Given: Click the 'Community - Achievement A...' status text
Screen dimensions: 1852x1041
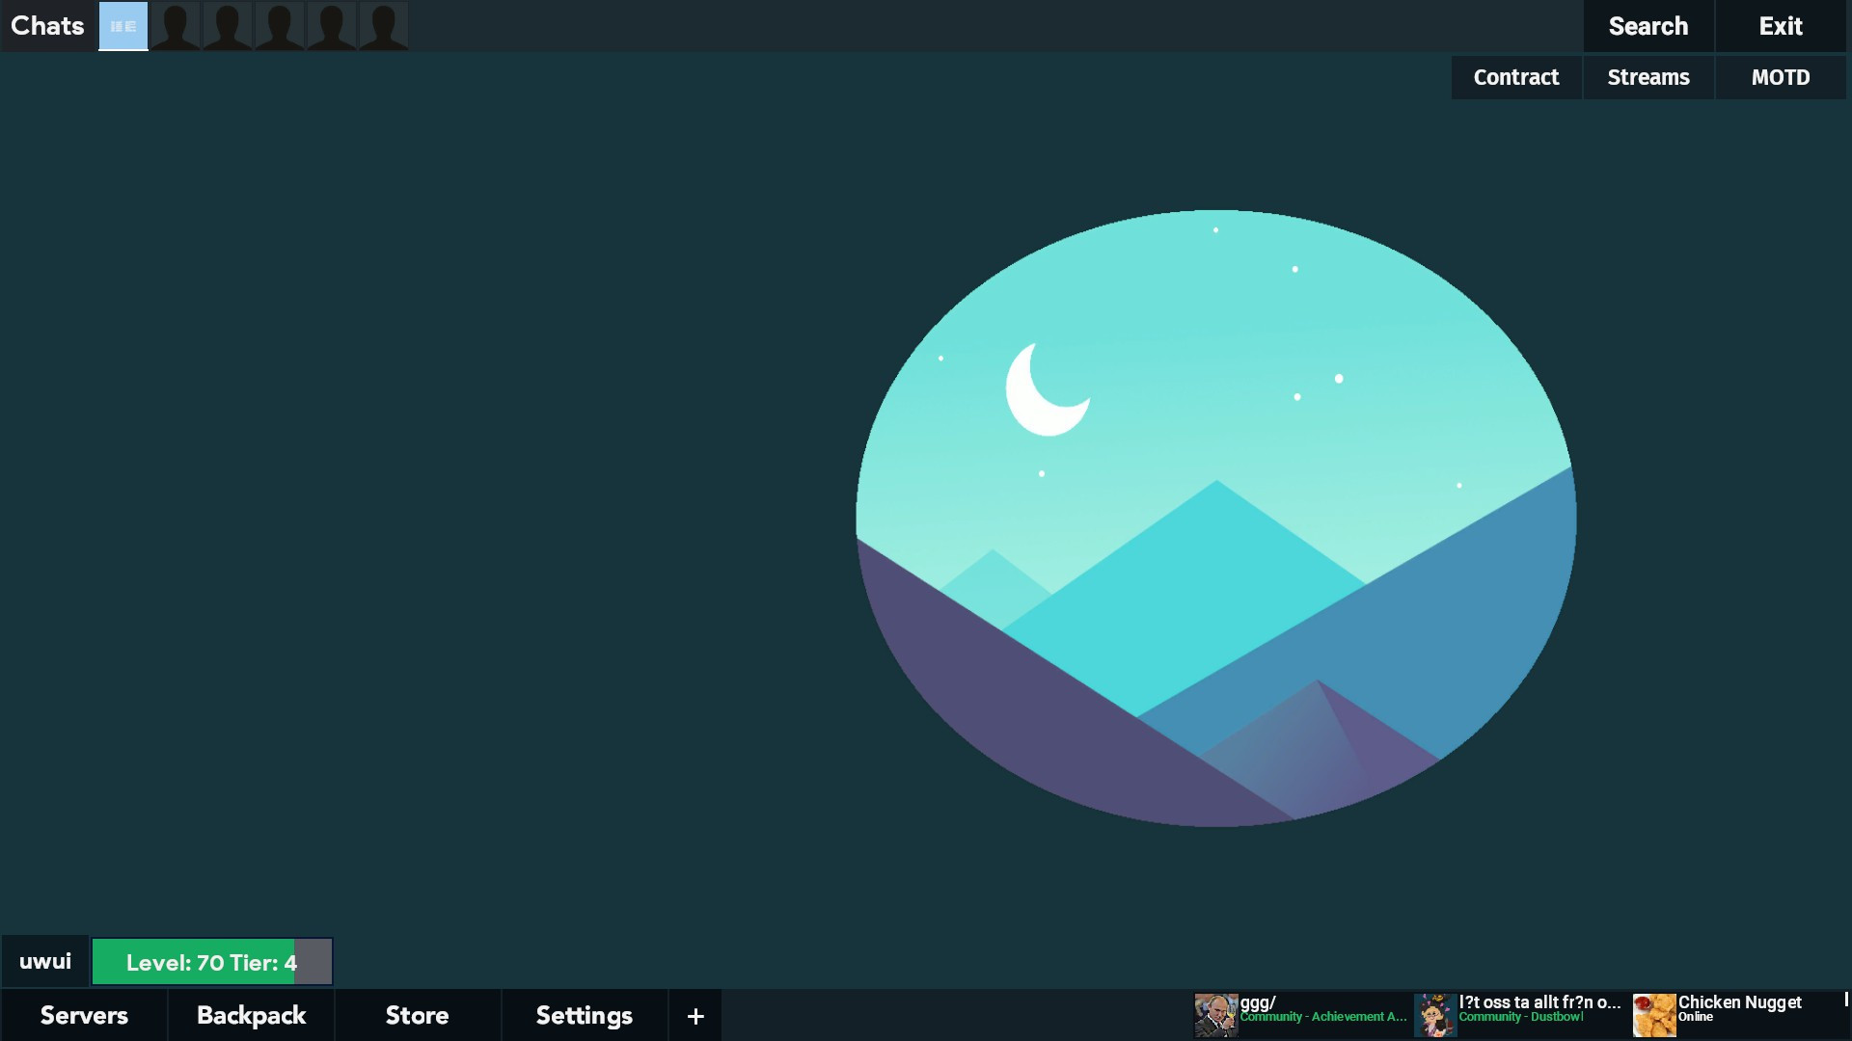Looking at the screenshot, I should [x=1323, y=1017].
